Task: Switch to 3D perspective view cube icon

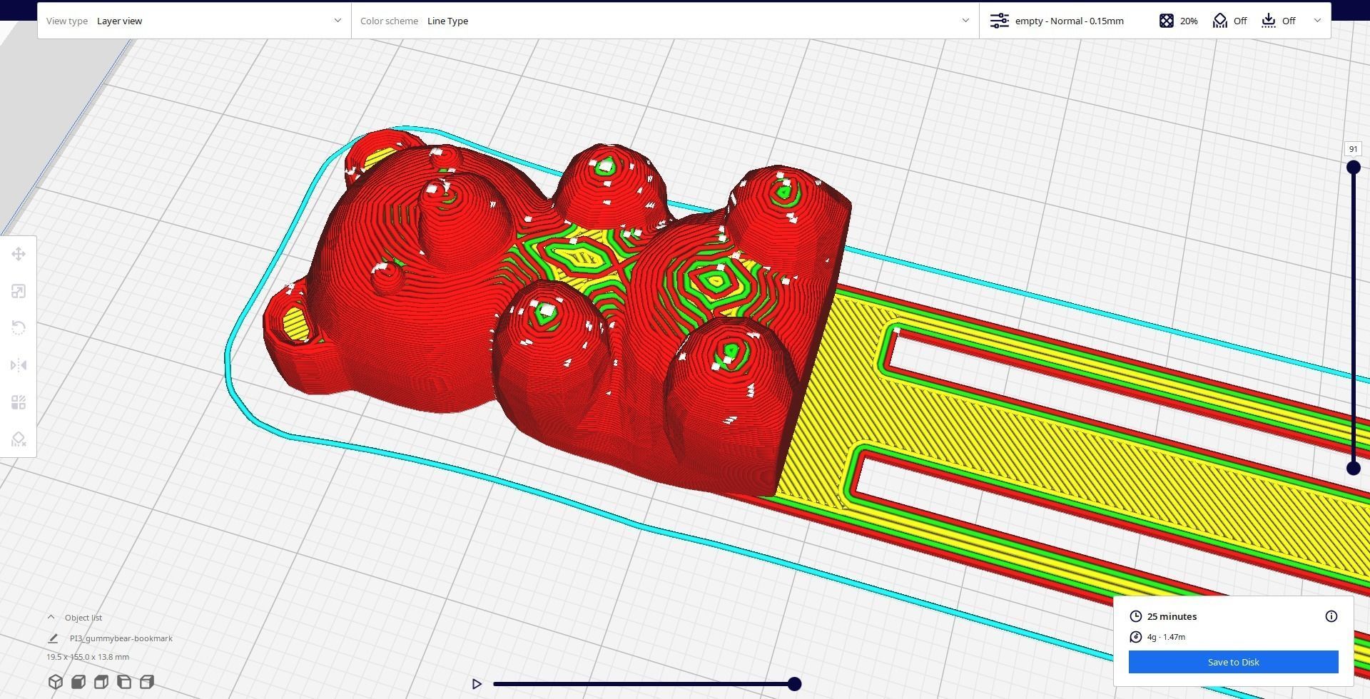Action: coord(56,682)
